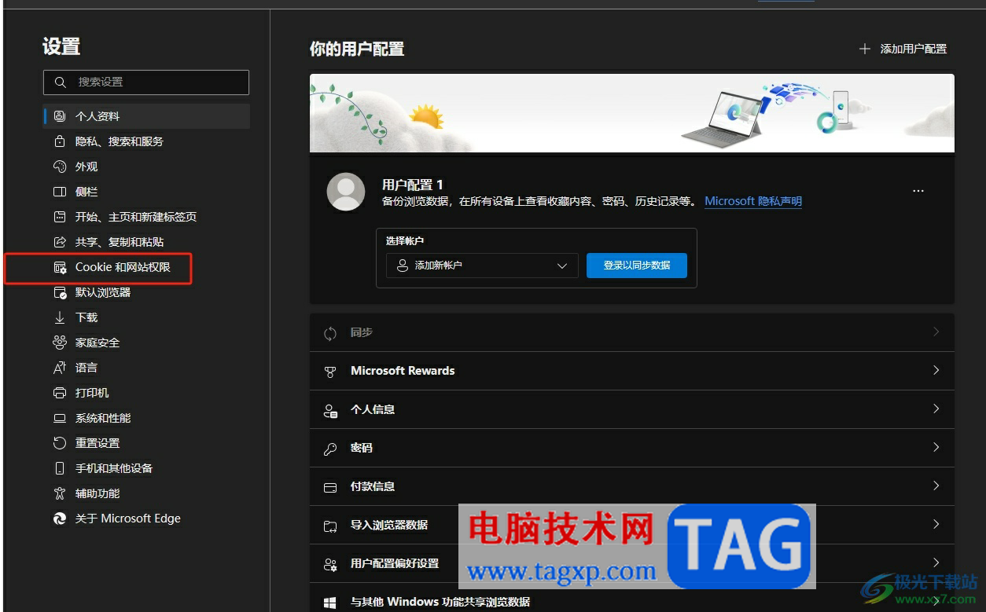Select 下载 in settings sidebar

146,317
